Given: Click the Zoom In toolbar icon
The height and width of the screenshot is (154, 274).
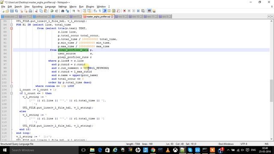Looking at the screenshot, I should pos(74,11).
